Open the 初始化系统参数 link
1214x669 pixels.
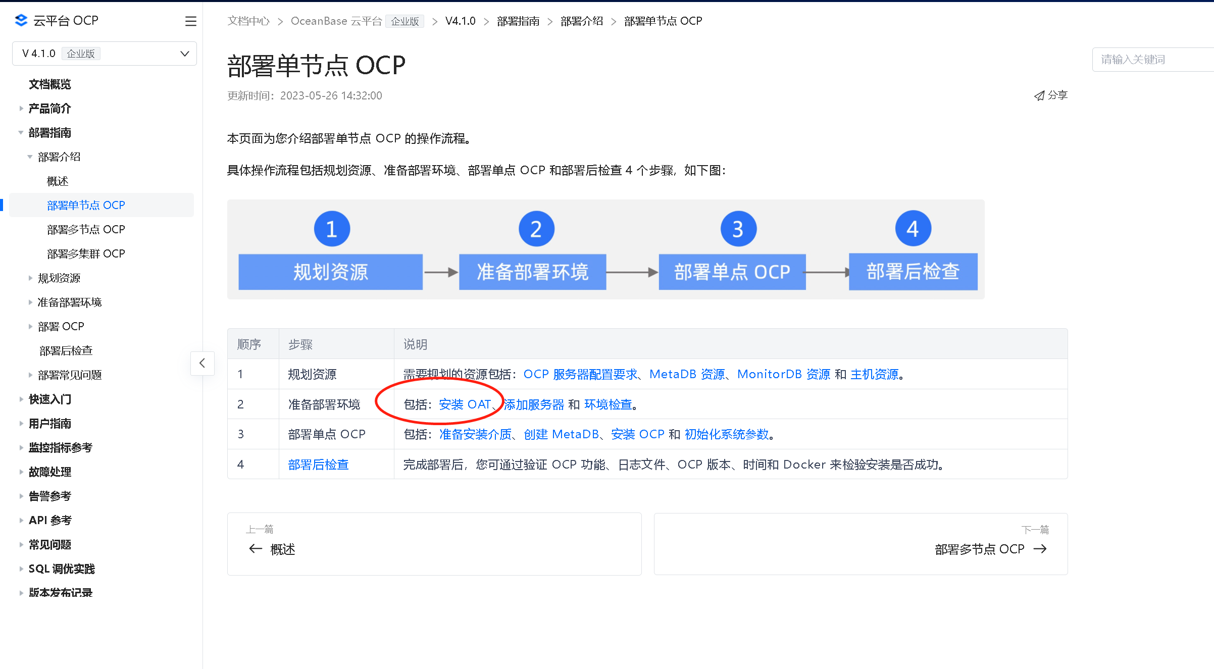coord(727,434)
